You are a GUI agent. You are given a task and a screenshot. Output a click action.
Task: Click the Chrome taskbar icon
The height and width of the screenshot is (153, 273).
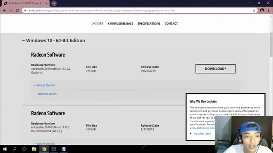tap(44, 149)
